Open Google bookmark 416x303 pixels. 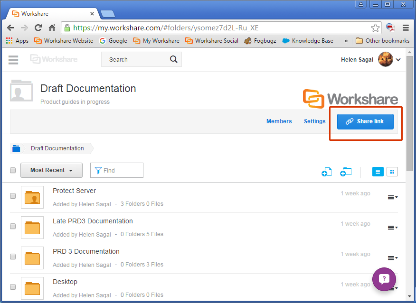point(113,41)
